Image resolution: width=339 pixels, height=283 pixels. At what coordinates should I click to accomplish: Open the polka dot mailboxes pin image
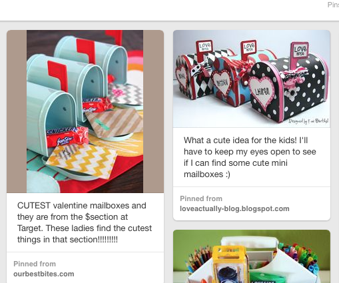(252, 79)
